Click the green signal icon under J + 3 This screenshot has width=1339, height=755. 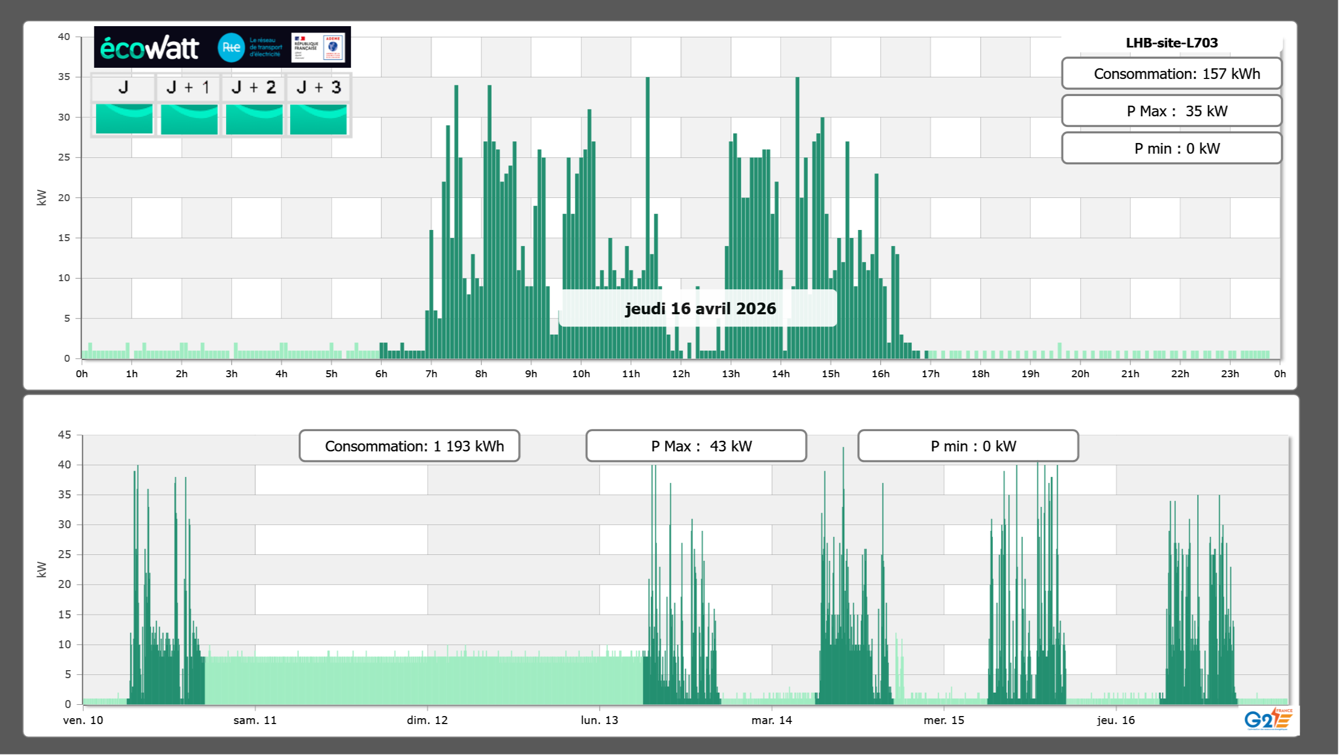[x=318, y=119]
